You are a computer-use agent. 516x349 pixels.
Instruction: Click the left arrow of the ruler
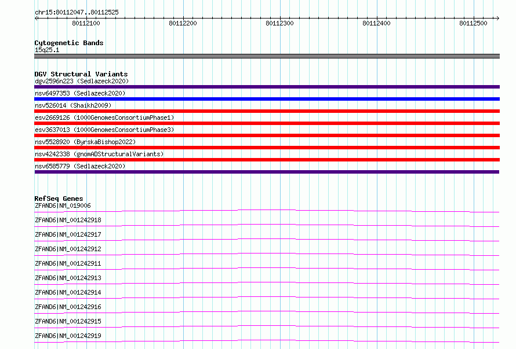[x=37, y=18]
